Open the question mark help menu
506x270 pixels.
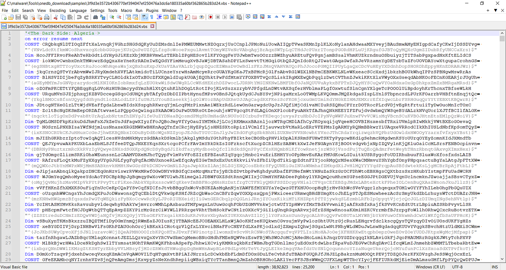181,10
